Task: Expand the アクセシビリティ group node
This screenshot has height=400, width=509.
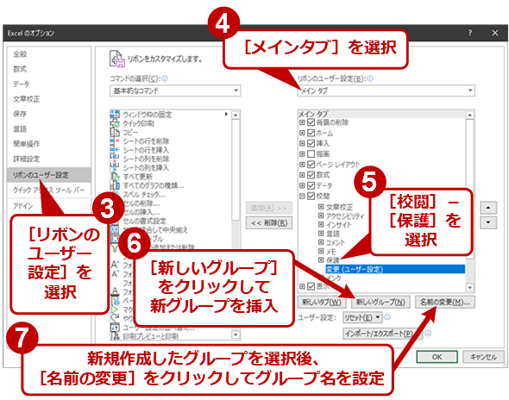Action: tap(321, 216)
